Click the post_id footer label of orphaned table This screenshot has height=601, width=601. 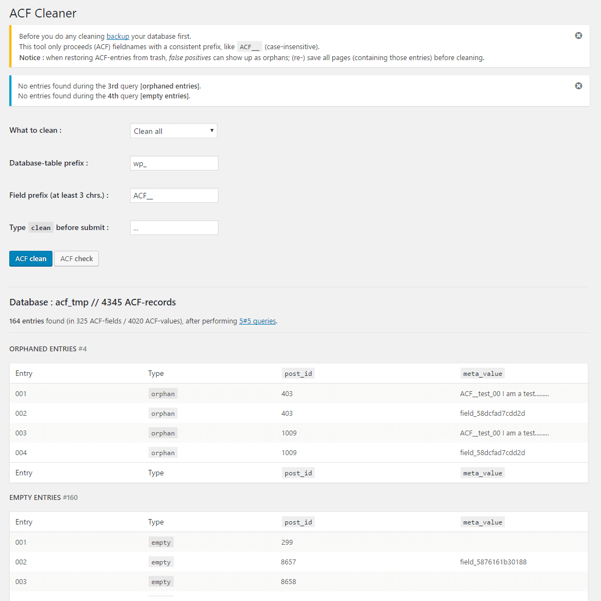pos(298,473)
